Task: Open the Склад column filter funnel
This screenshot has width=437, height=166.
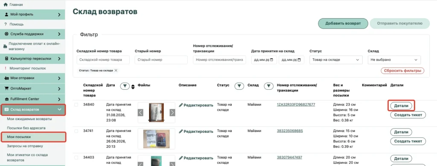Action: point(268,86)
